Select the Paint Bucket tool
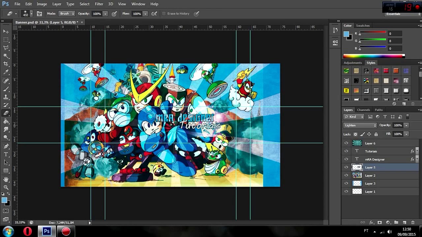Viewport: 422px width, 237px height. (x=6, y=121)
